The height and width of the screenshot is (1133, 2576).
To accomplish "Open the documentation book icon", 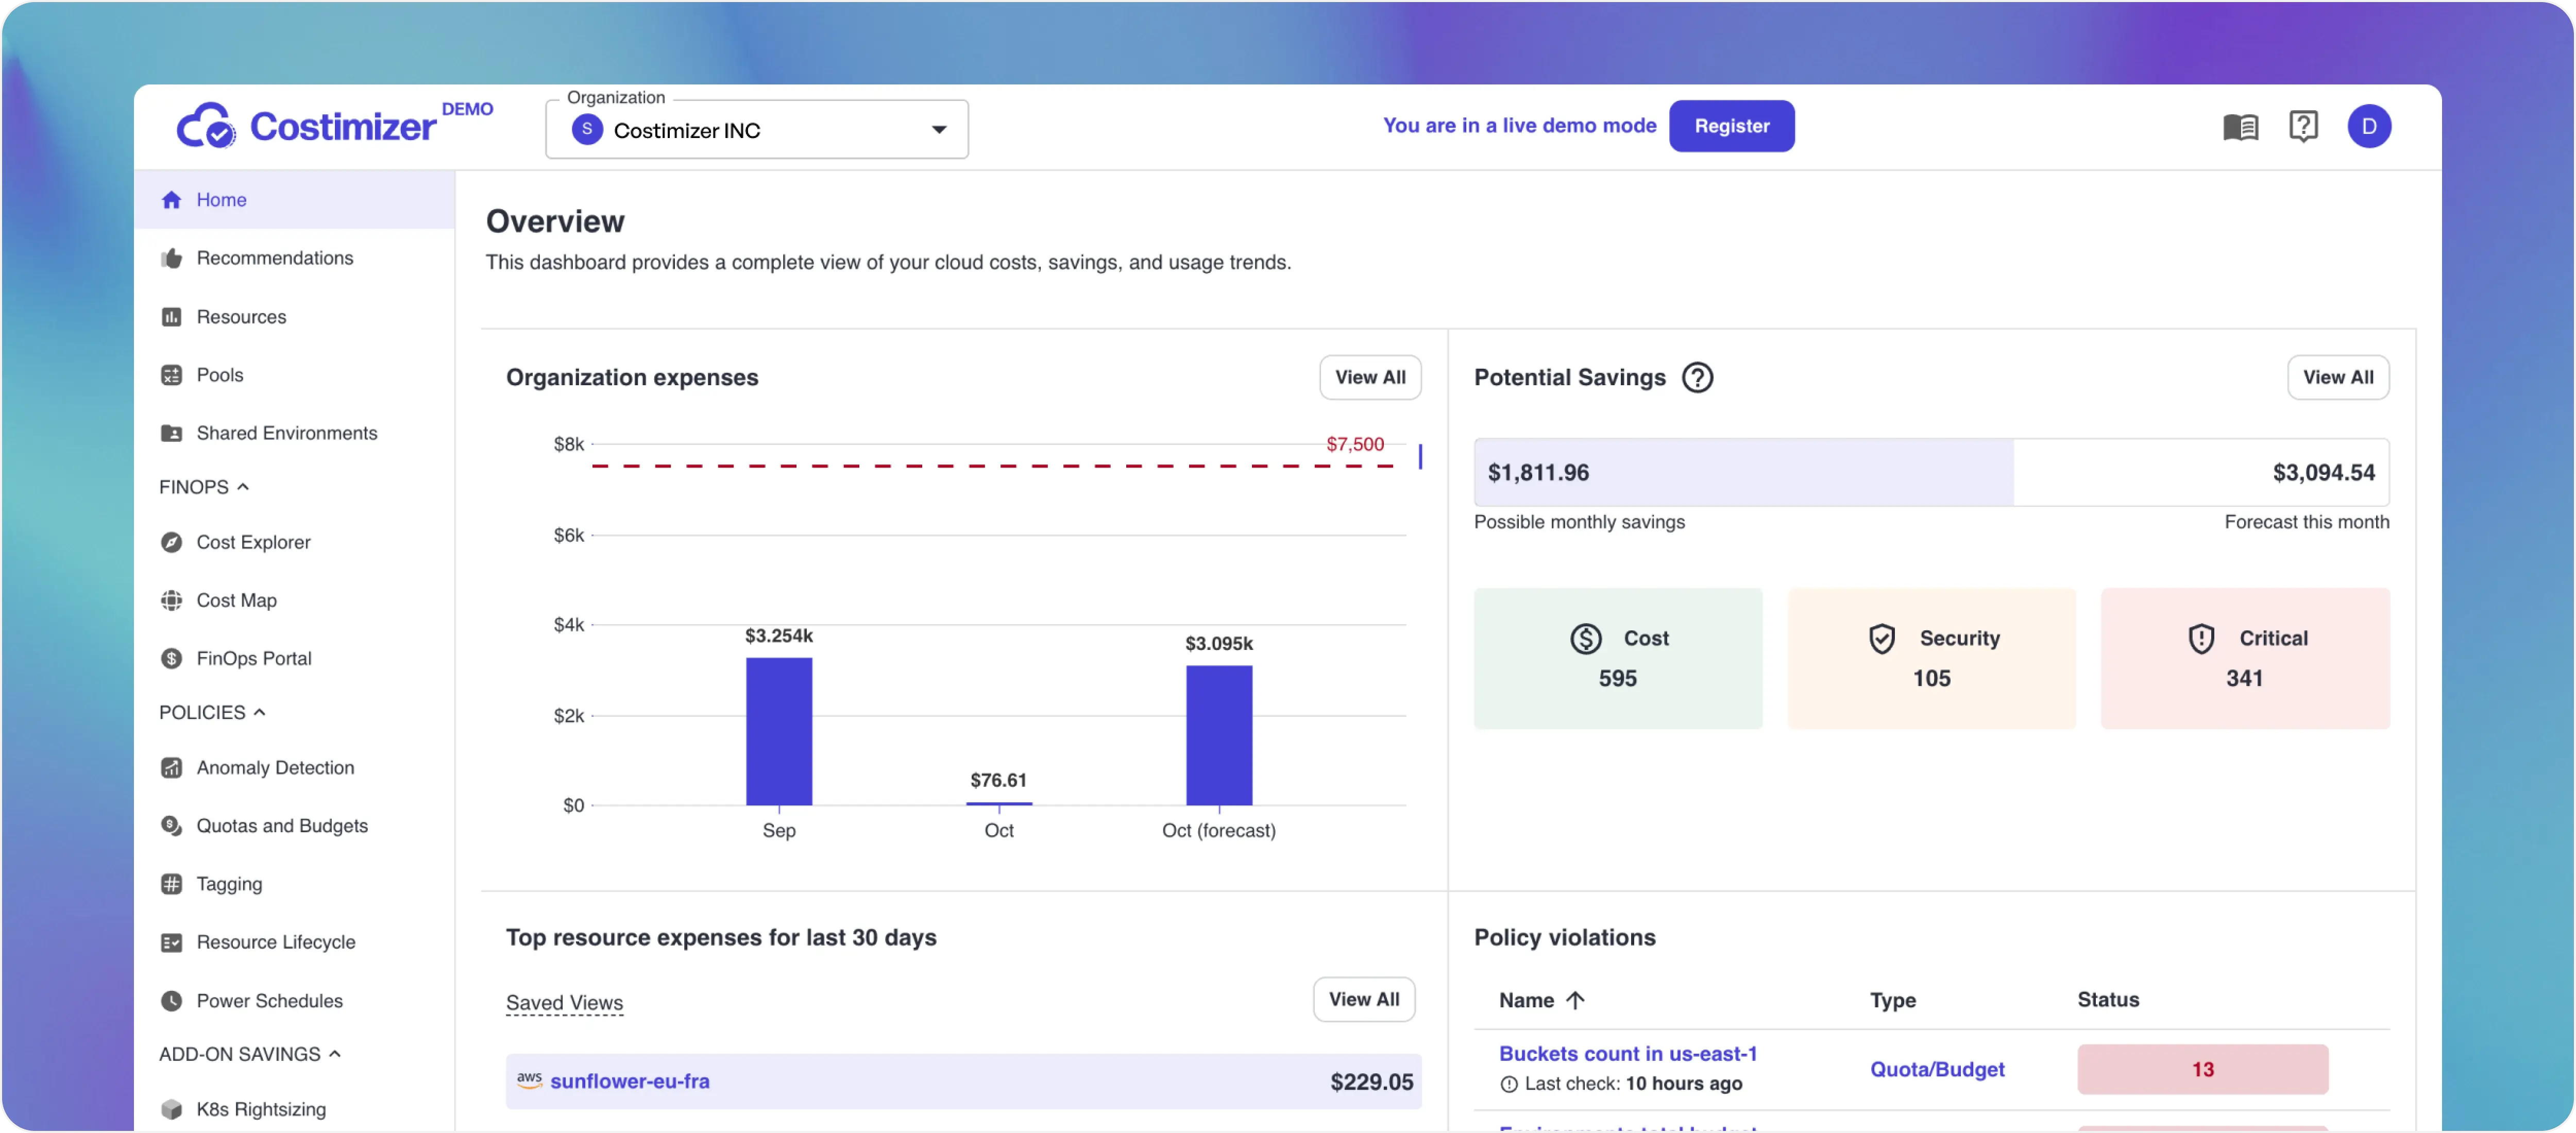I will tap(2240, 127).
